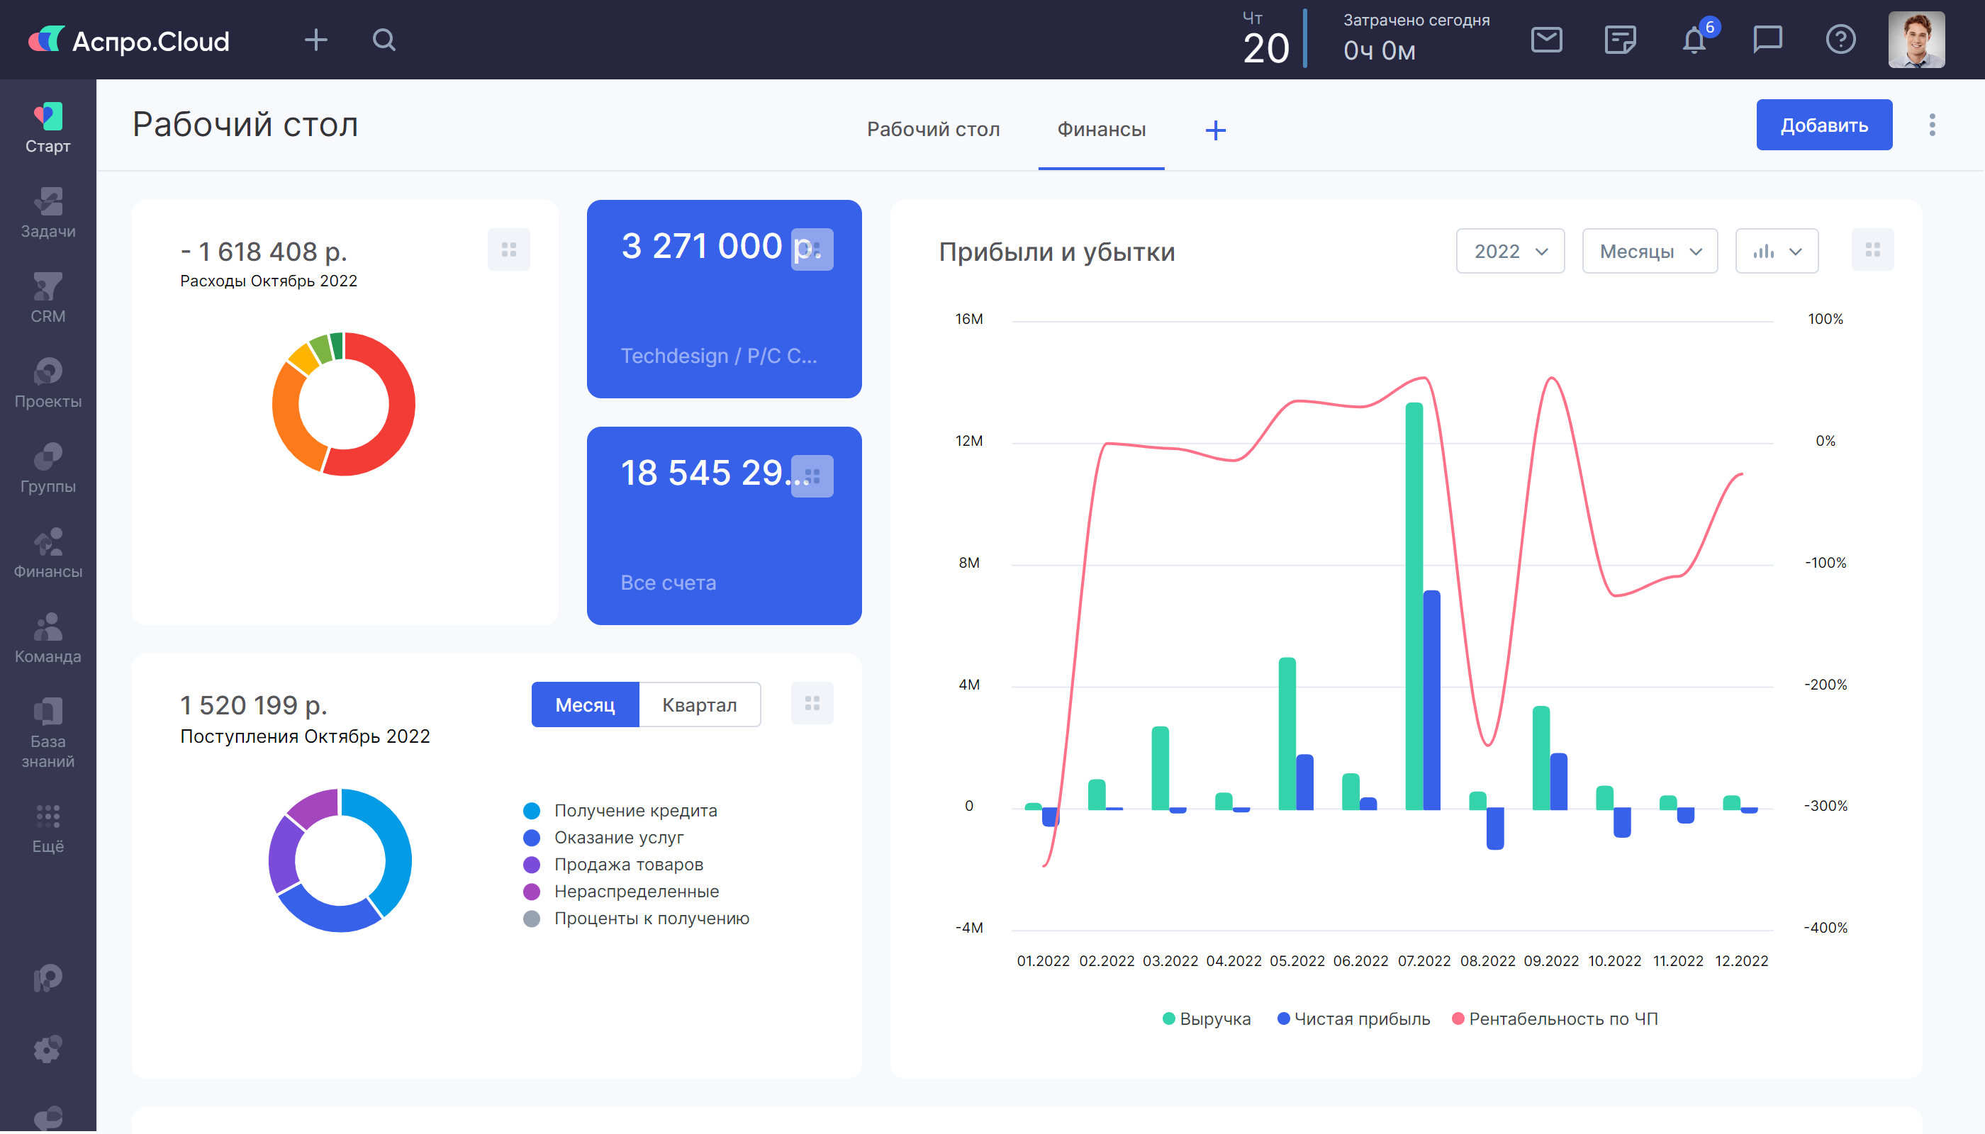The height and width of the screenshot is (1134, 1985).
Task: Open the user avatar profile
Action: pyautogui.click(x=1916, y=40)
